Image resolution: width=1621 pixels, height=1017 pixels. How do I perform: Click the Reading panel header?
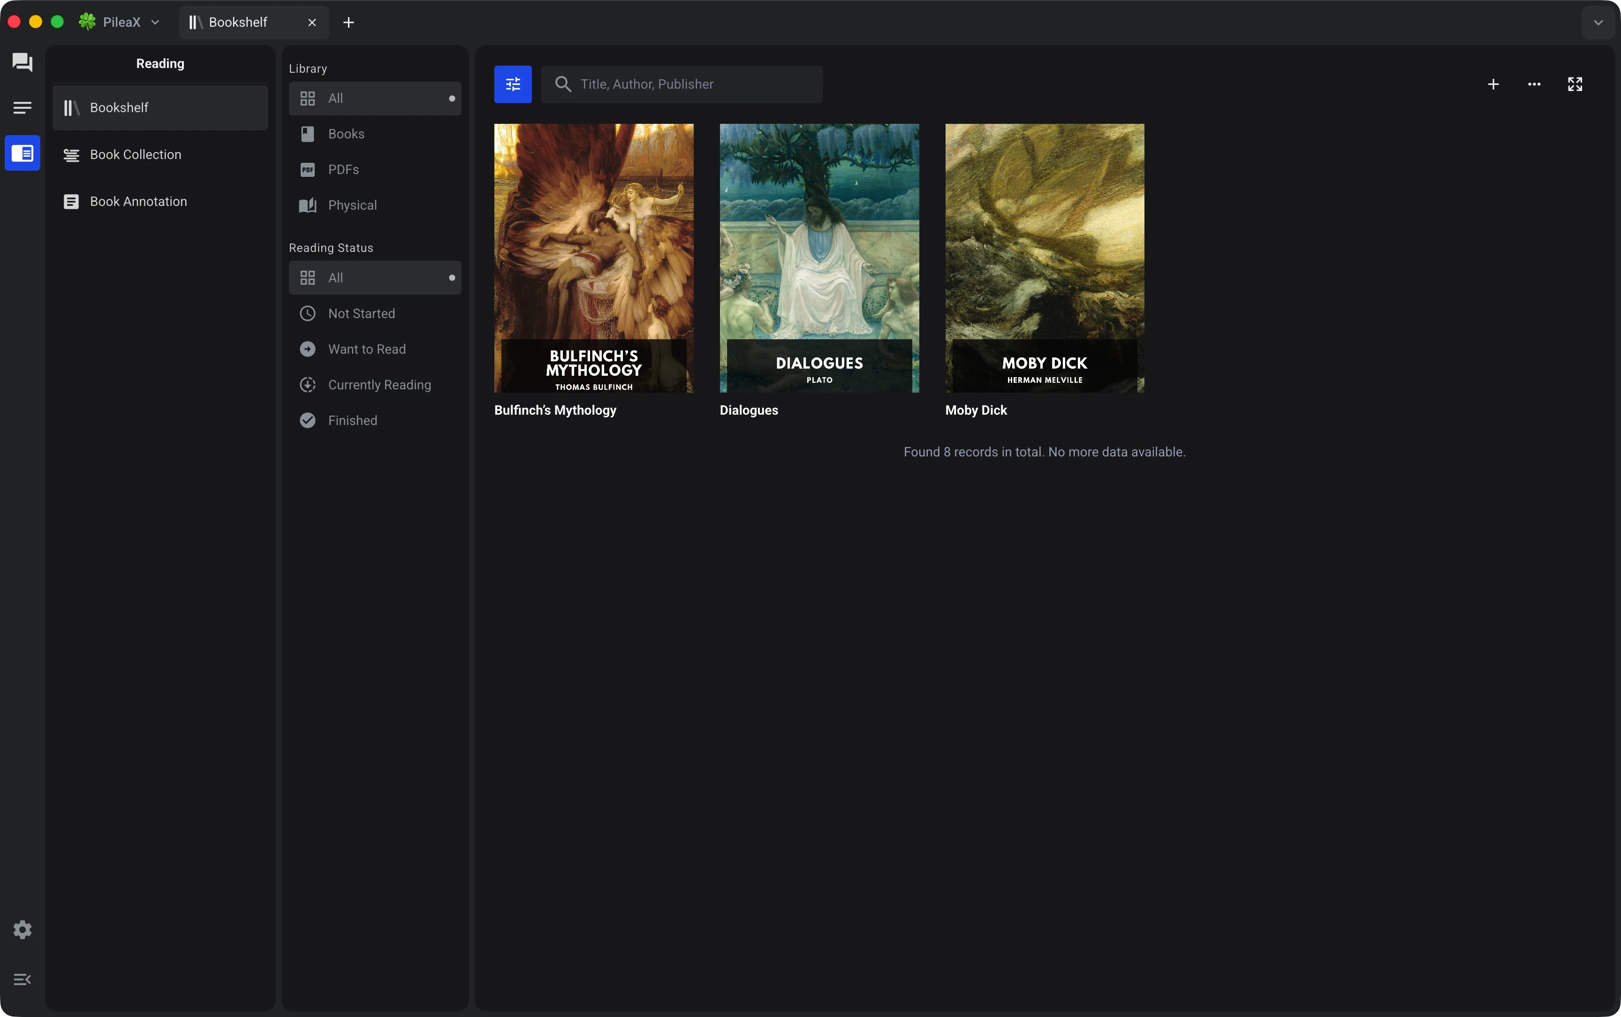[x=160, y=64]
